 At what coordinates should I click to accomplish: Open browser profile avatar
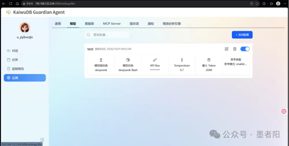pyautogui.click(x=278, y=3)
